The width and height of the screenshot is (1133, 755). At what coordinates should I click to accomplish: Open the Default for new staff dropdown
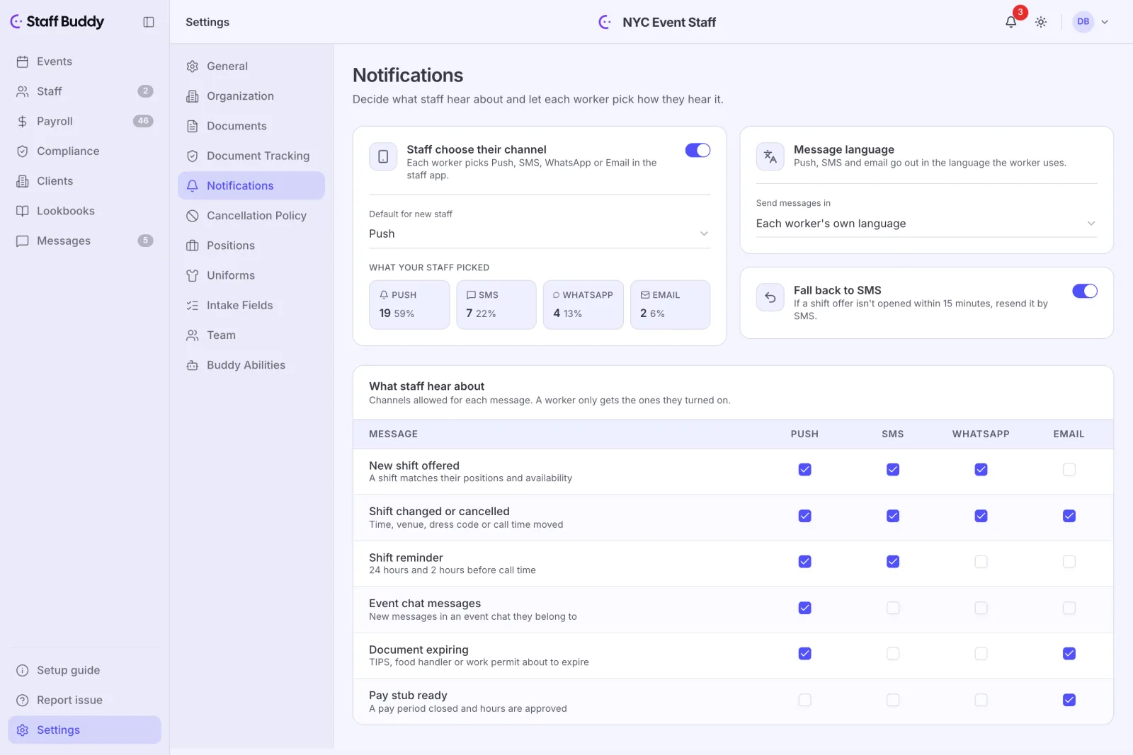tap(539, 234)
